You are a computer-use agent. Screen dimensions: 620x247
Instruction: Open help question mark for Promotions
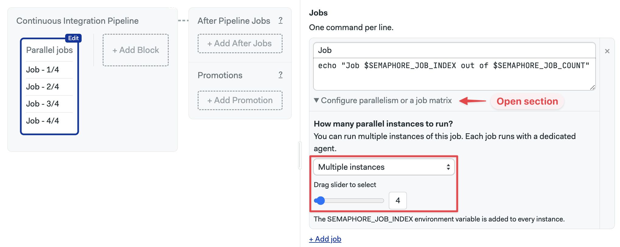(x=280, y=75)
